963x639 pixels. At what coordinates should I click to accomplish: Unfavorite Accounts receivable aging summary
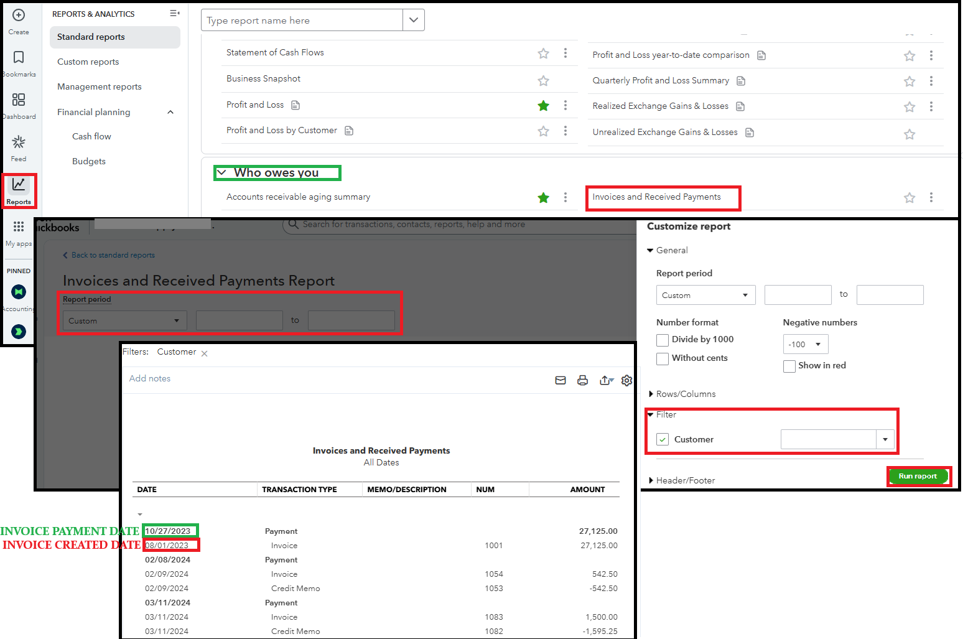pos(543,198)
